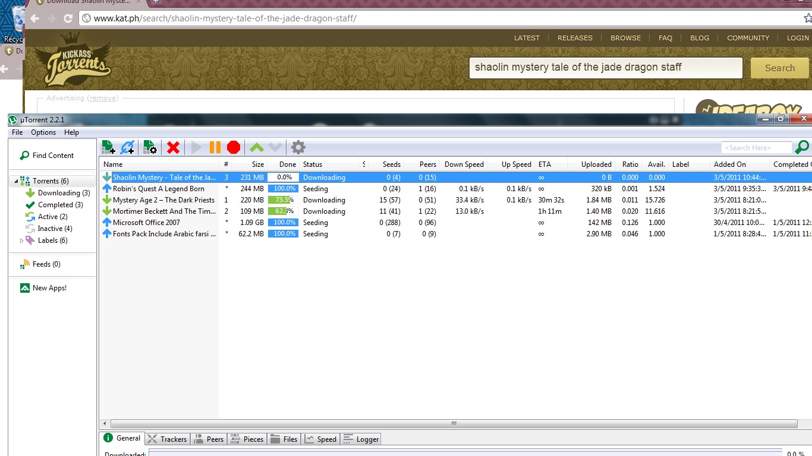Click the uTorrent logo icon in title bar
This screenshot has height=456, width=812.
coord(13,120)
